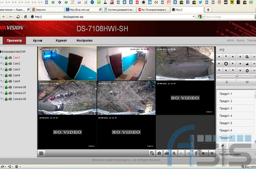Toggle Cam4 live view icon
Viewport: 256px width, 169px height.
pos(7,76)
